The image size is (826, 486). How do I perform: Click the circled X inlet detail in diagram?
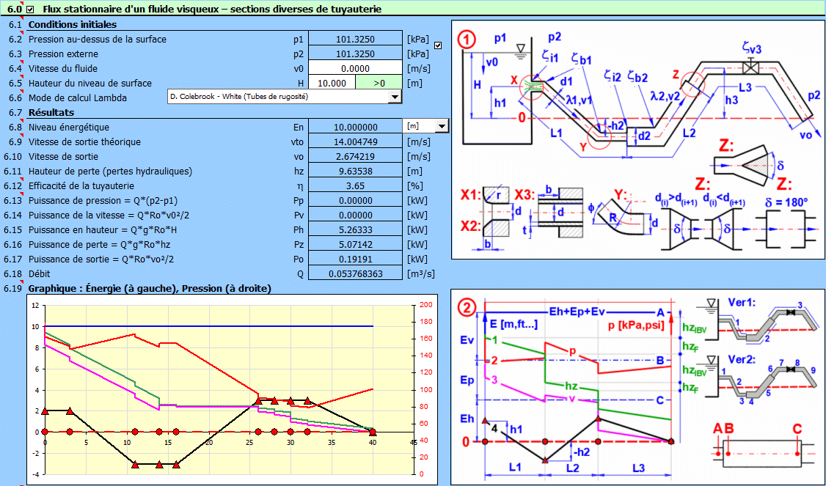click(x=531, y=87)
